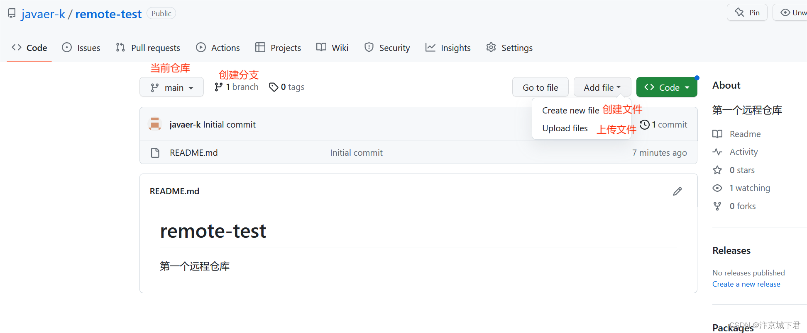View the 0 tags link
Viewport: 807px width, 333px height.
coord(286,87)
